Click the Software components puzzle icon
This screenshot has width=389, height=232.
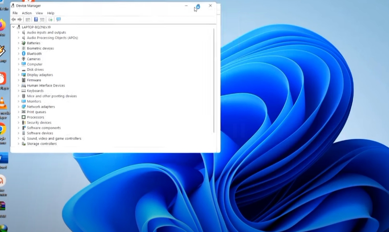click(x=24, y=128)
